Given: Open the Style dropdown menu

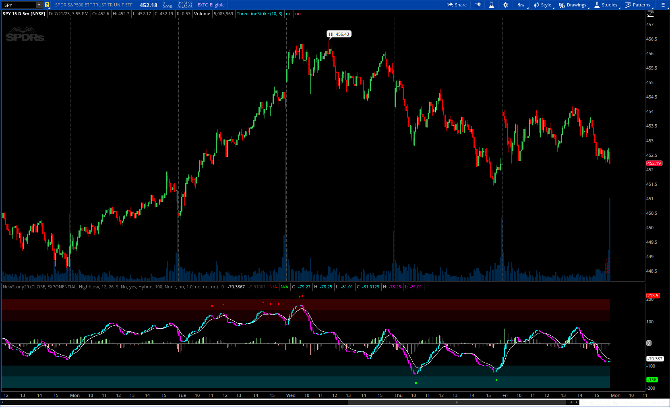Looking at the screenshot, I should [x=542, y=5].
